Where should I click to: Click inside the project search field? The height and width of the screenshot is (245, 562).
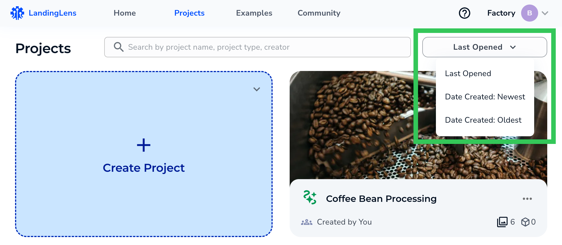[x=256, y=47]
